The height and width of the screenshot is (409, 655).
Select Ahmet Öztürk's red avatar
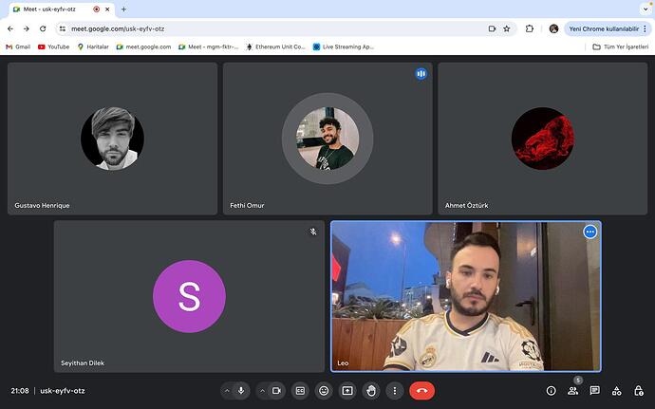pyautogui.click(x=543, y=139)
